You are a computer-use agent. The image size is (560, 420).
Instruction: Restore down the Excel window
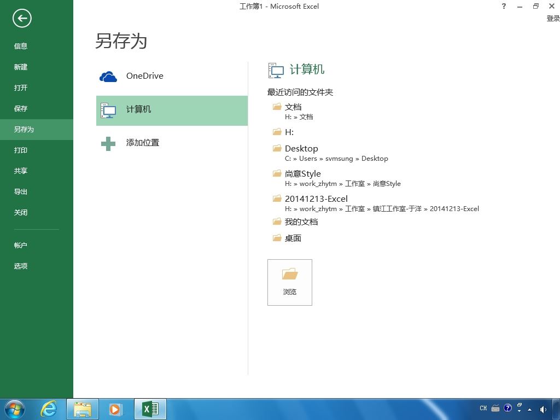pyautogui.click(x=536, y=6)
